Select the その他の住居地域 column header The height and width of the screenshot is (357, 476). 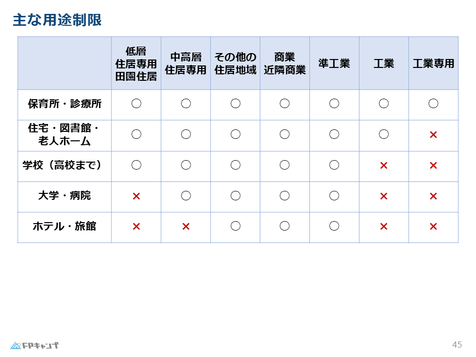tap(235, 63)
